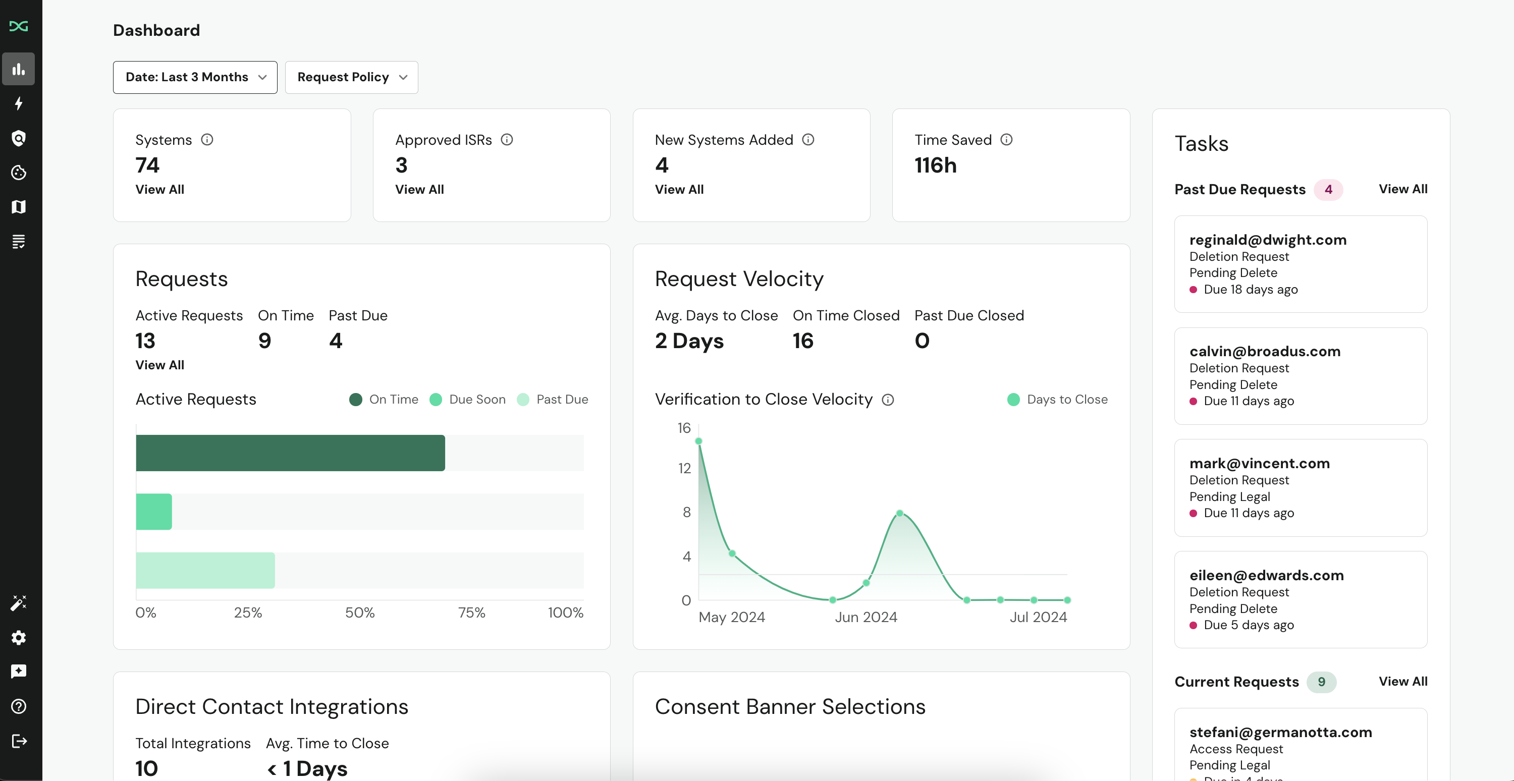Expand the Verification to Close Velocity info tooltip
The width and height of the screenshot is (1514, 781).
[x=889, y=400]
